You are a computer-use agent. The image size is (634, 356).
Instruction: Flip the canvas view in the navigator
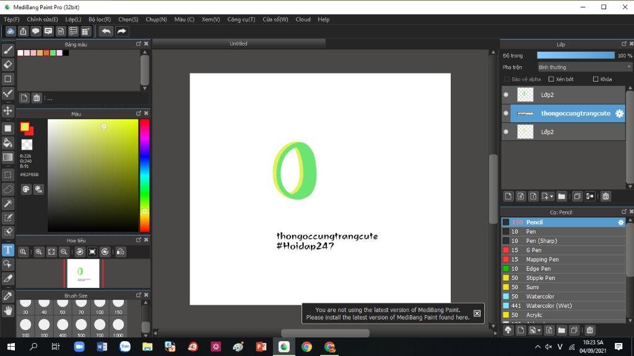(121, 252)
